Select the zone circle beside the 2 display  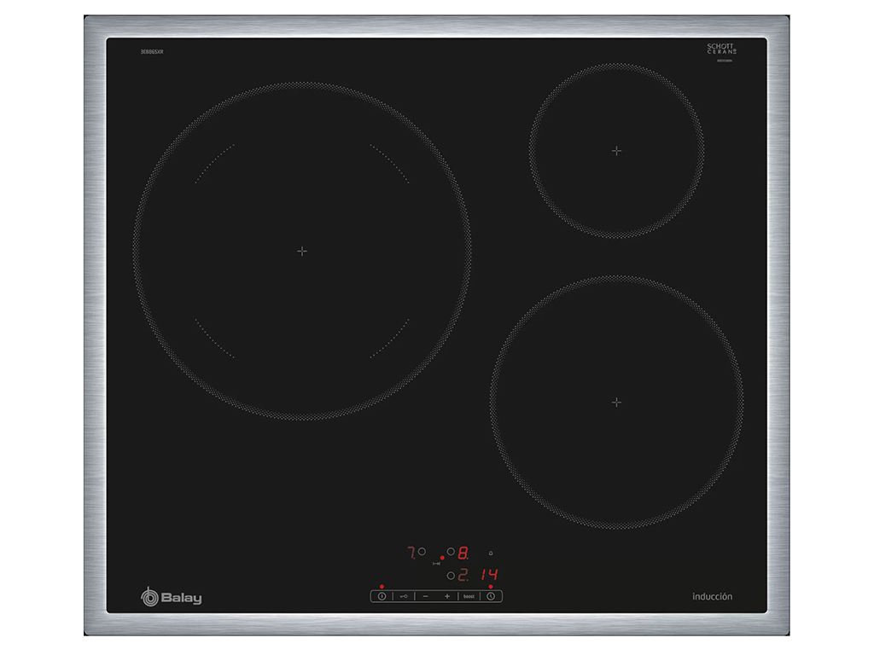point(451,576)
